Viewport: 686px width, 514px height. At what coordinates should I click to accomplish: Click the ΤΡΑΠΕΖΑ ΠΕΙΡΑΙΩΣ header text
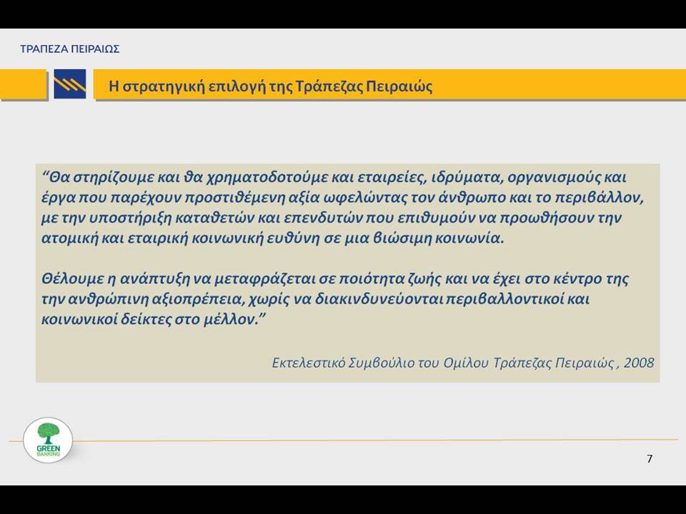(69, 49)
